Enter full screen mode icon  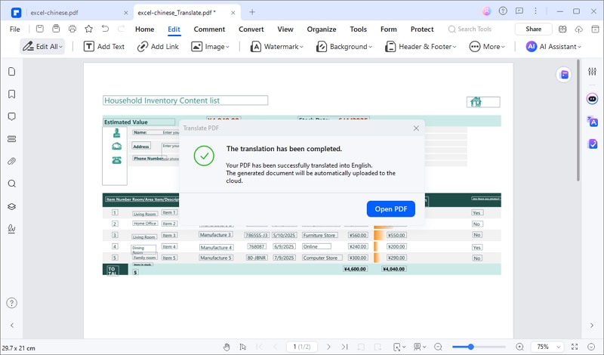(x=575, y=347)
